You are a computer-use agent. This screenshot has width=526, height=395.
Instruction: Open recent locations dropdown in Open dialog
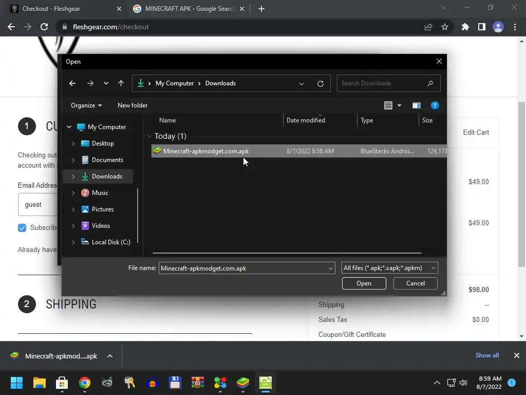[x=106, y=83]
